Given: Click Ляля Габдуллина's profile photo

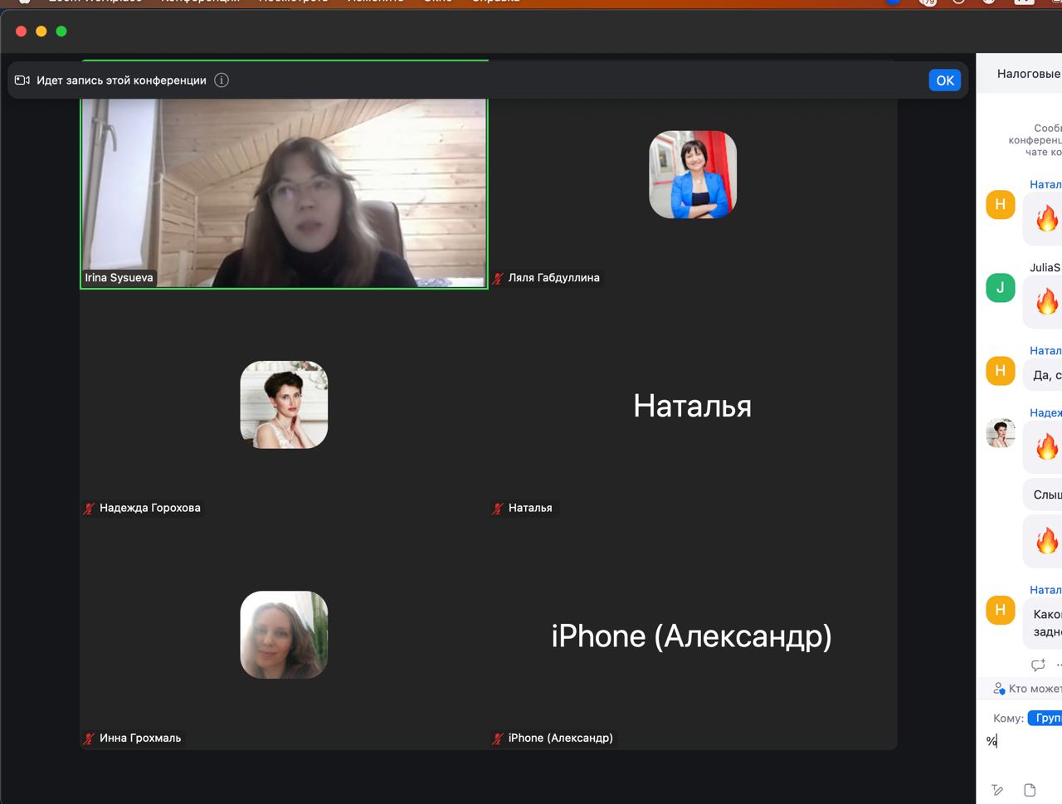Looking at the screenshot, I should point(693,175).
